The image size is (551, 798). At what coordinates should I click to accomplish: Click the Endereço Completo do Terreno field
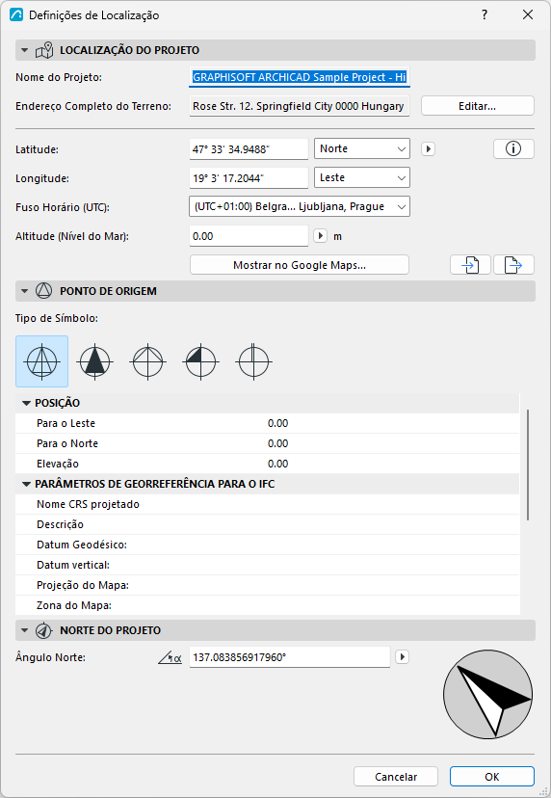300,106
